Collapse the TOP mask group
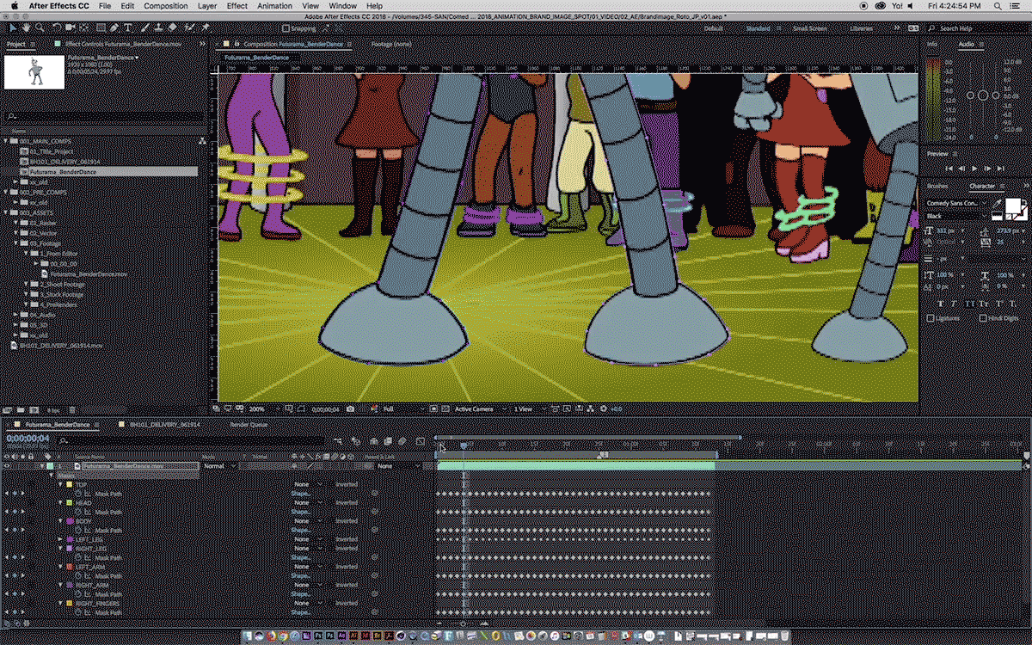 click(x=60, y=484)
